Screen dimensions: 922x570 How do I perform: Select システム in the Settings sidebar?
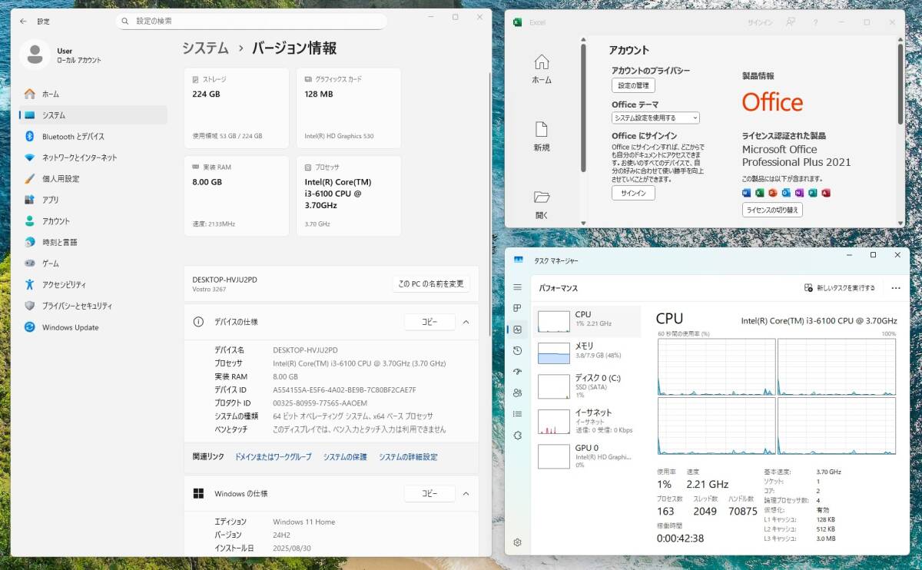tap(93, 115)
